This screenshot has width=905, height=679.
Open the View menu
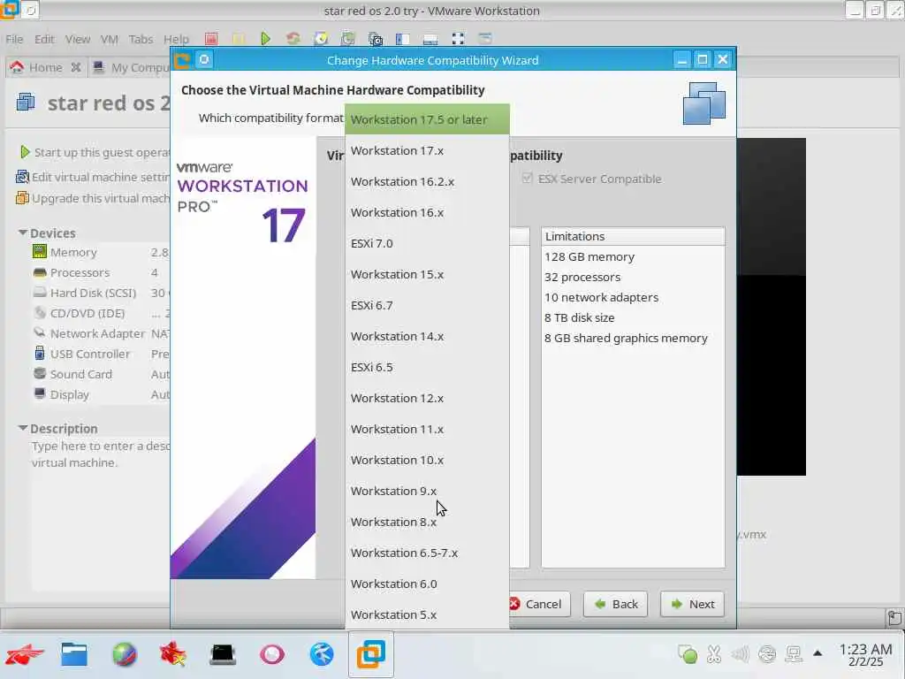click(x=78, y=39)
